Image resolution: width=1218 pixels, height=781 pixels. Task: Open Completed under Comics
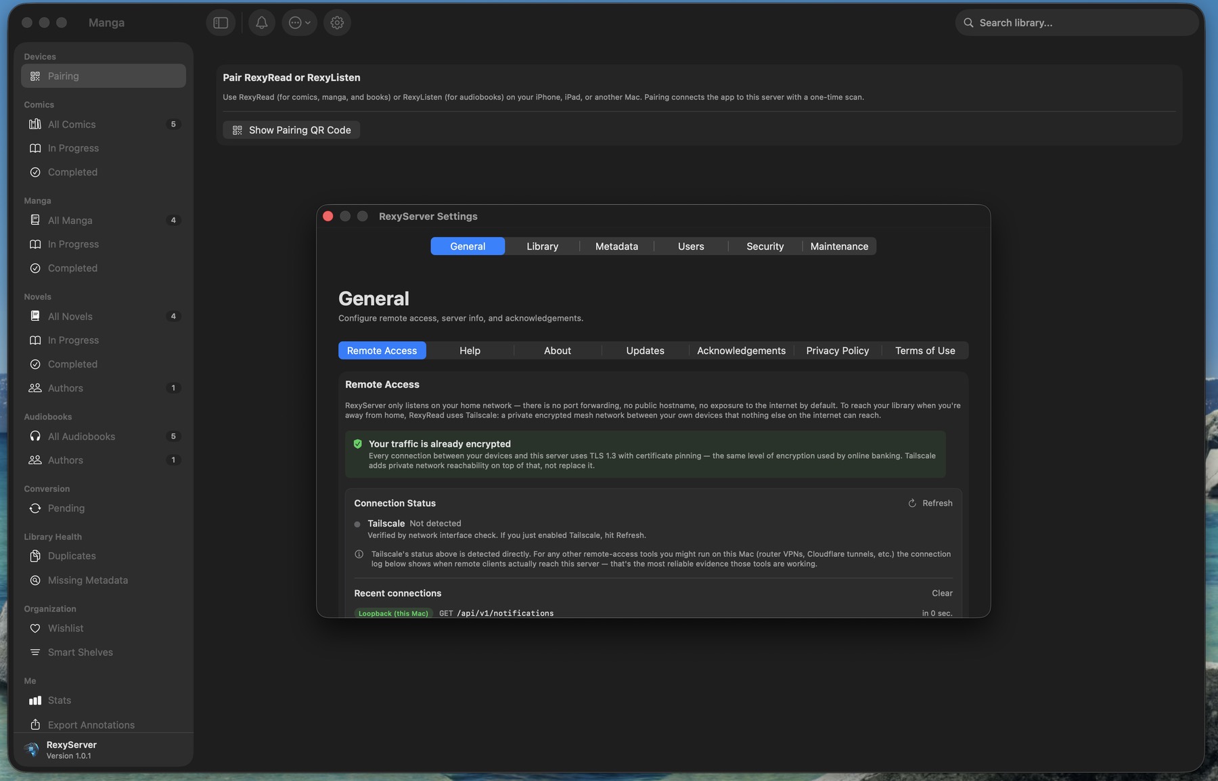tap(104, 172)
